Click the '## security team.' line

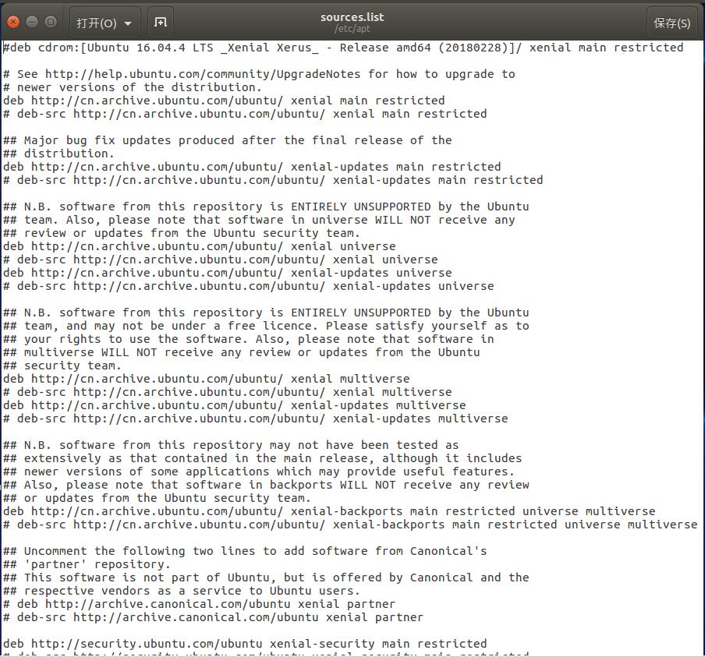(x=62, y=366)
